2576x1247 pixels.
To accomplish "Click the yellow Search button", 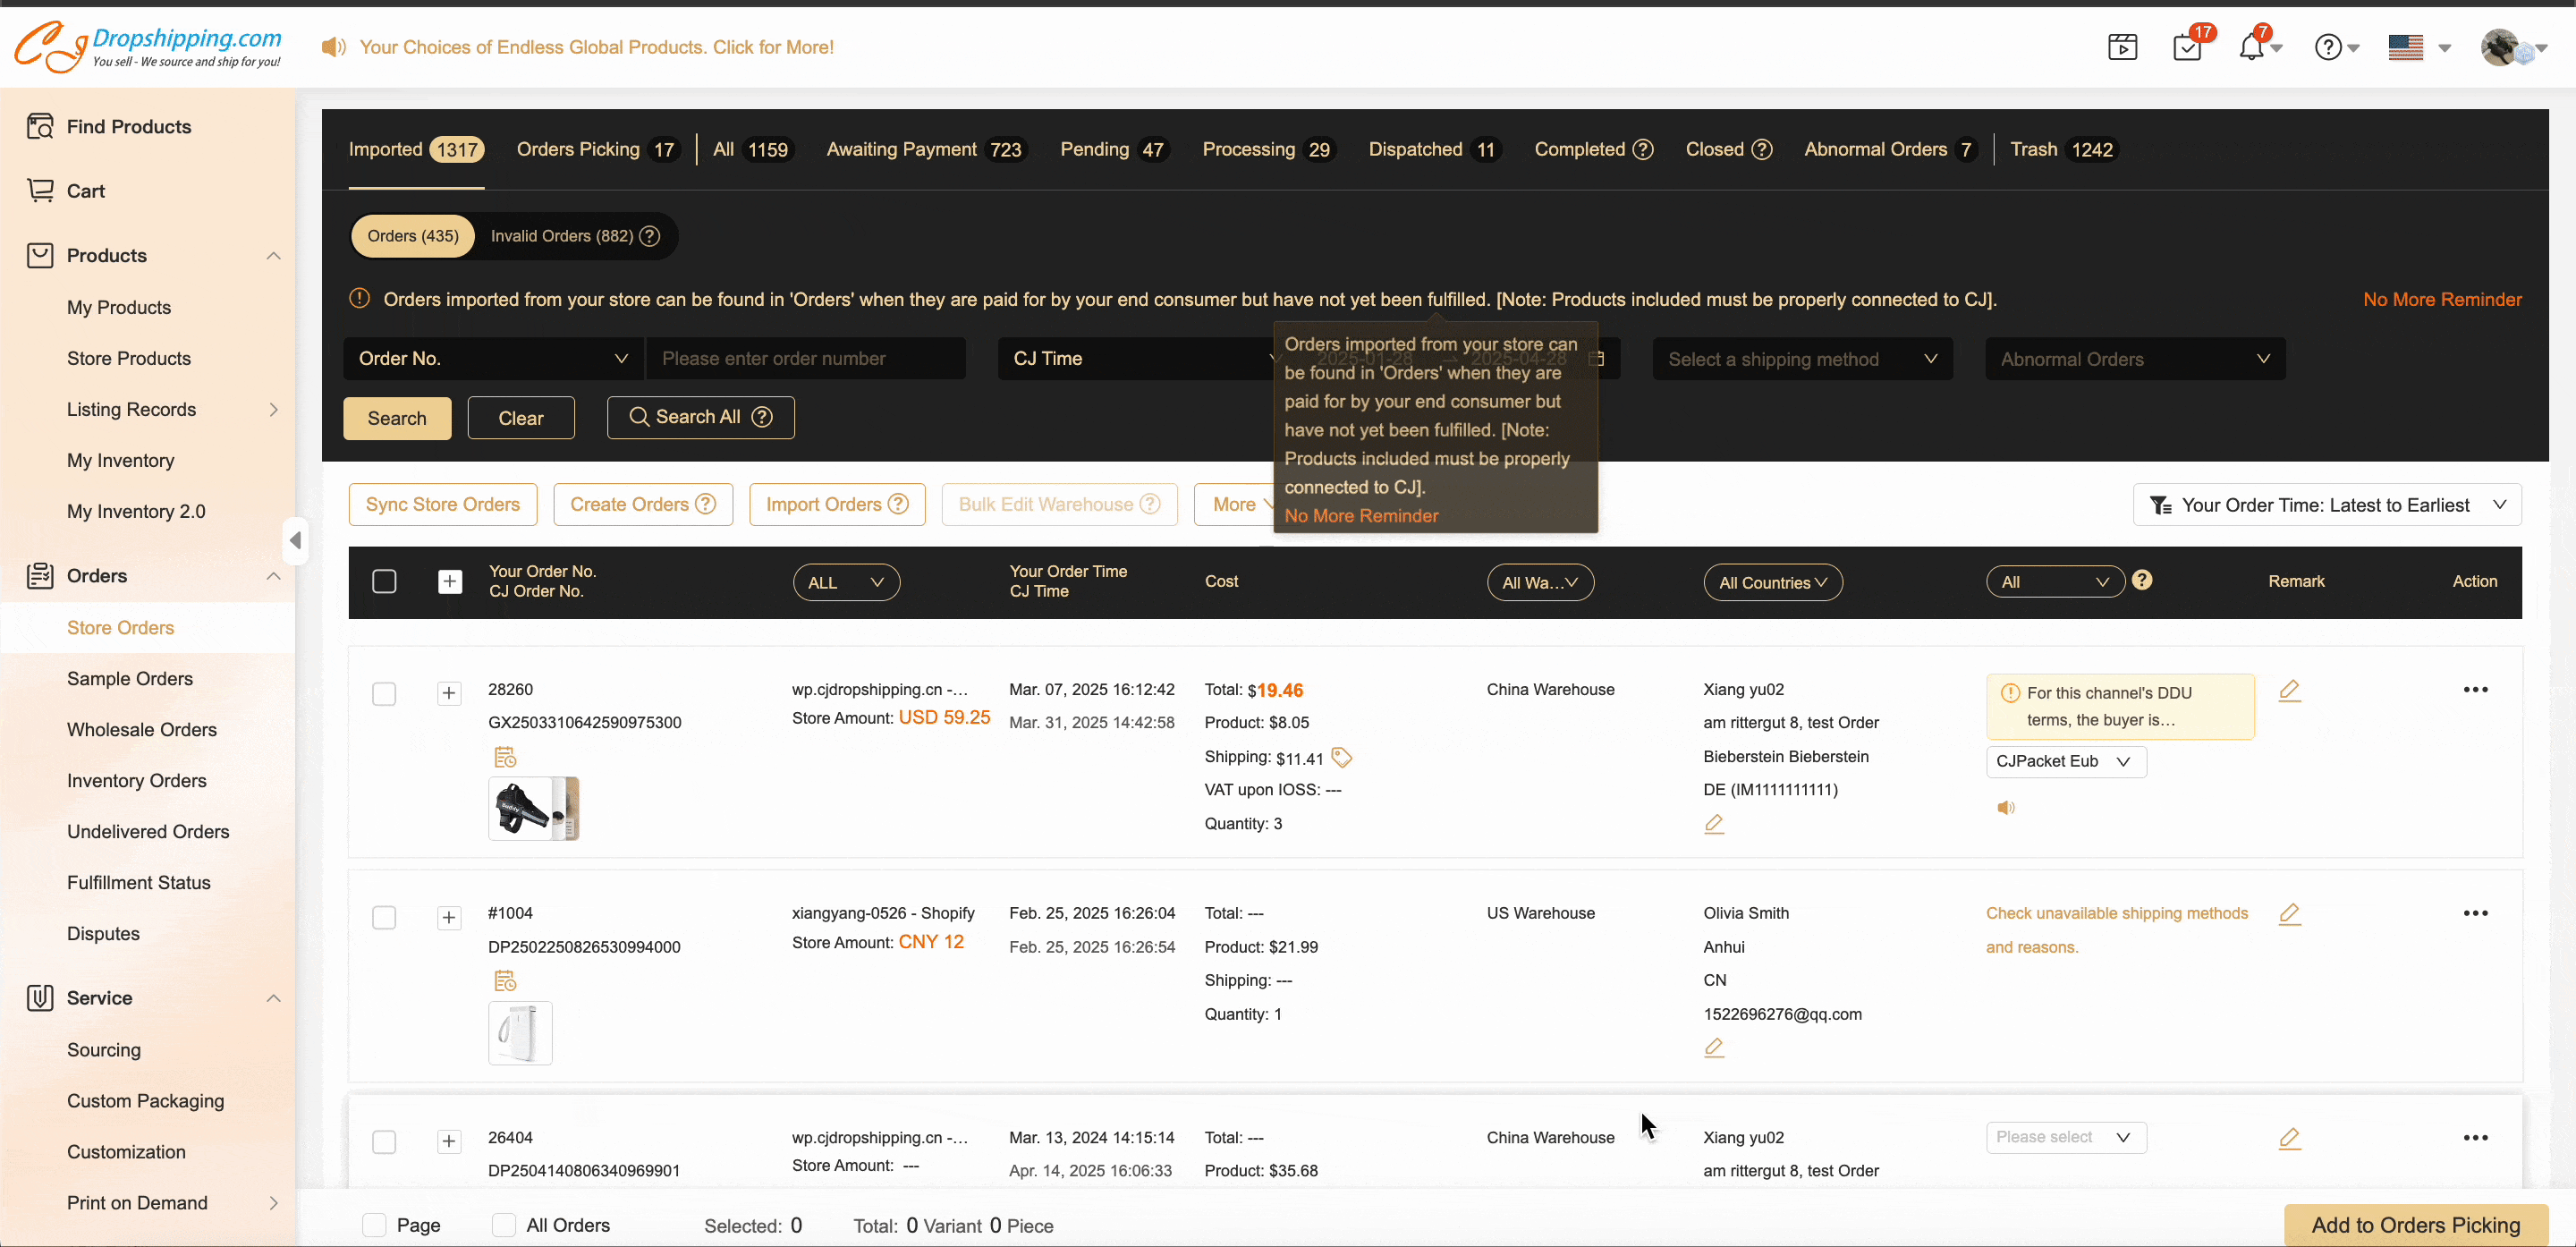I will pos(397,418).
